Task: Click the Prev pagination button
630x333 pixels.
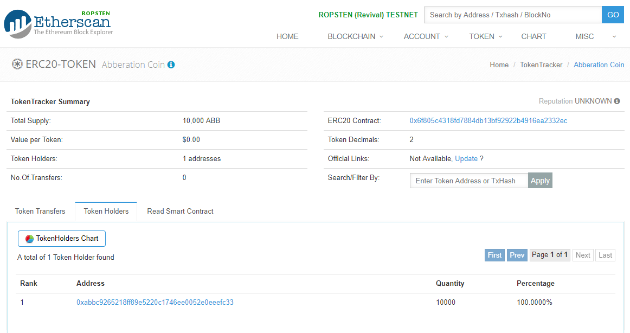Action: 517,255
